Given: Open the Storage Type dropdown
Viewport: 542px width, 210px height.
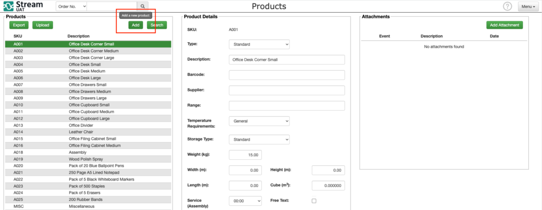Looking at the screenshot, I should click(259, 139).
